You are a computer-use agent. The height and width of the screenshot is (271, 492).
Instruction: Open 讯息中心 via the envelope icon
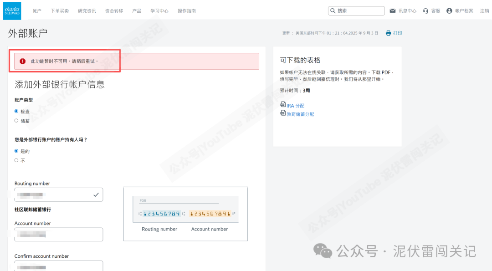392,10
